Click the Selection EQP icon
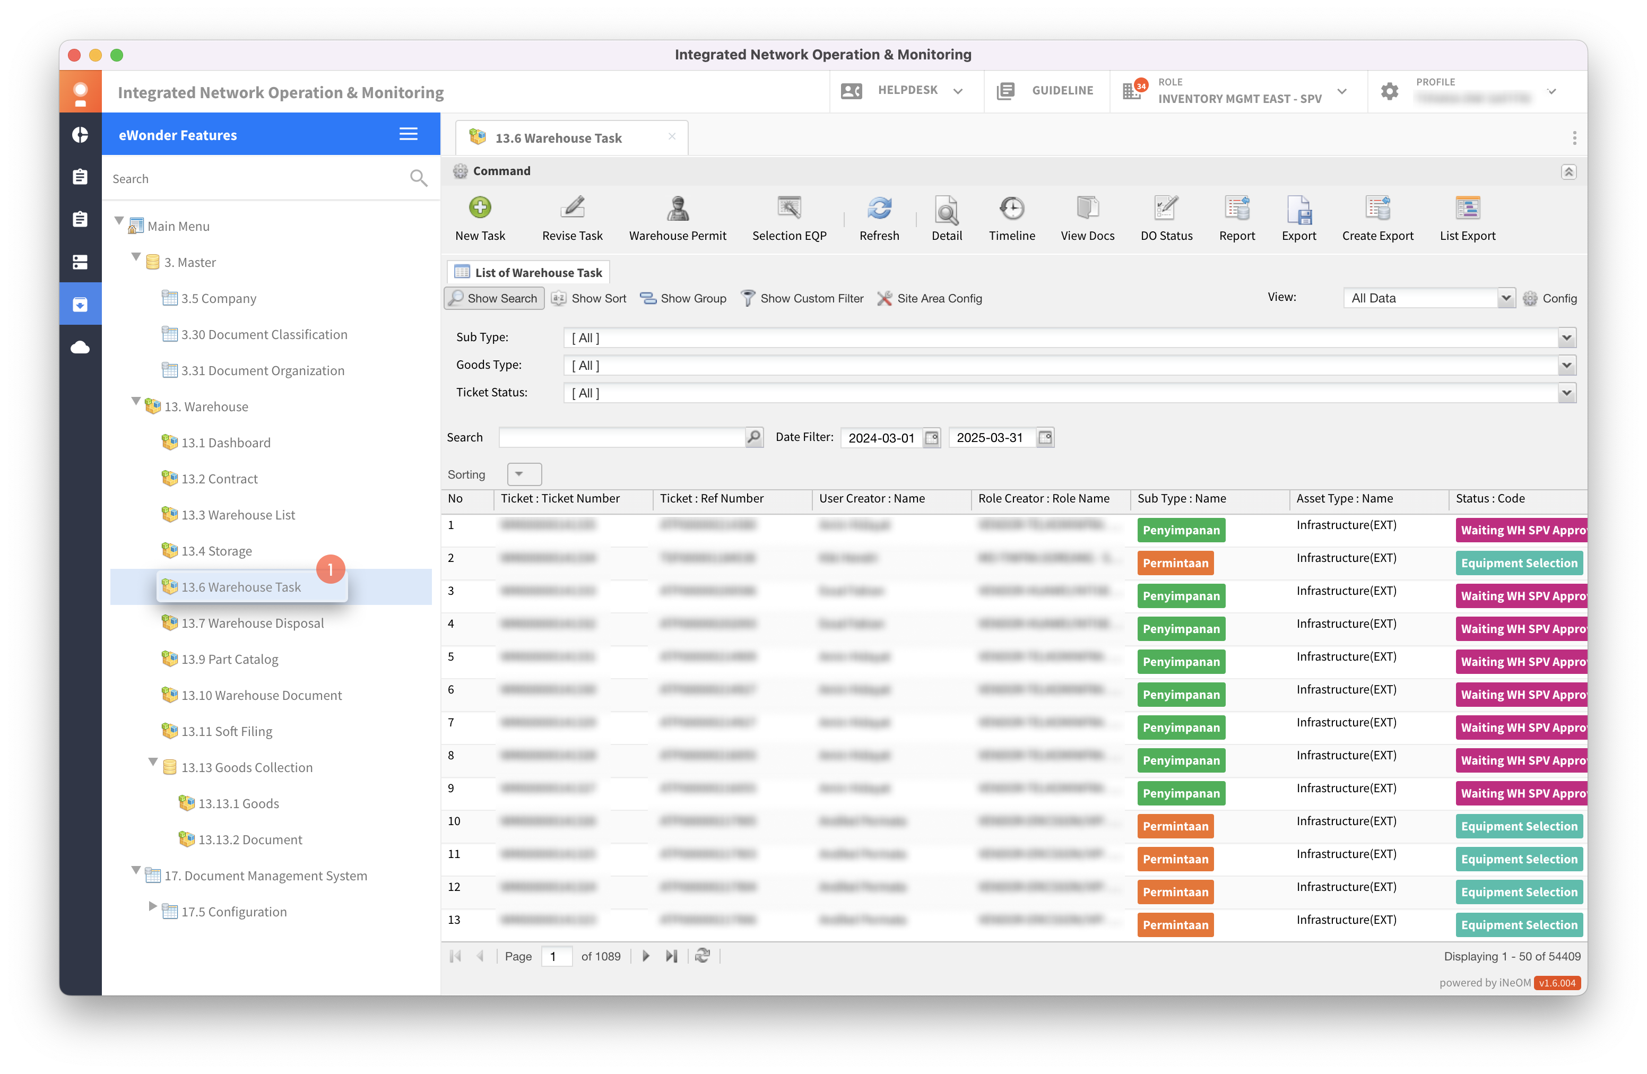This screenshot has height=1074, width=1647. 789,209
